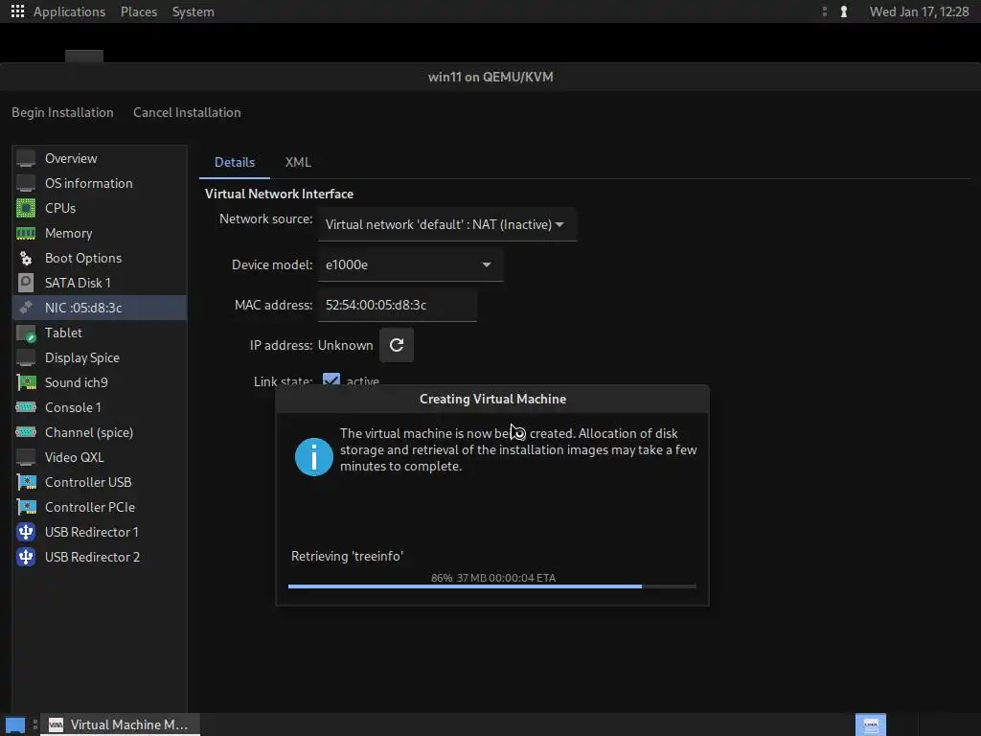
Task: Select the 'Boot Options' row text
Action: click(83, 258)
